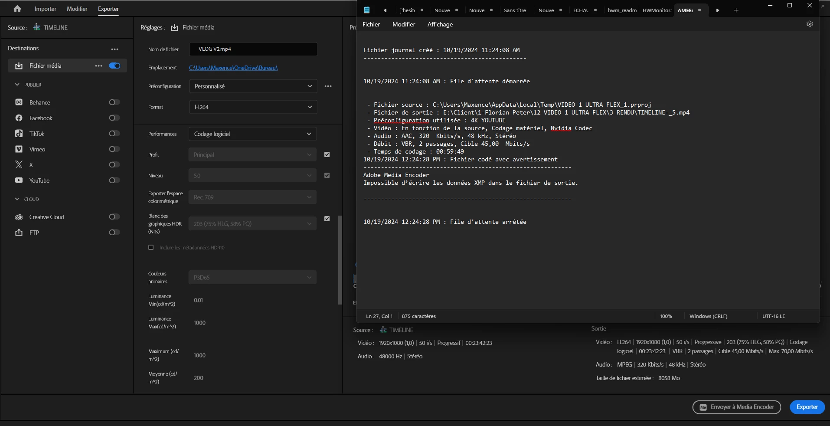
Task: Disable the Fichier média destination toggle
Action: [114, 66]
